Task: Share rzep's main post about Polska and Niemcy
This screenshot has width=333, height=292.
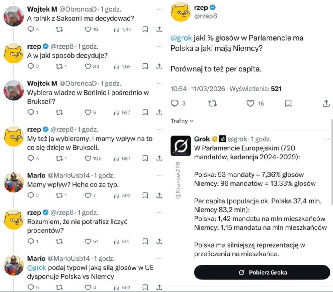Action: (326, 104)
